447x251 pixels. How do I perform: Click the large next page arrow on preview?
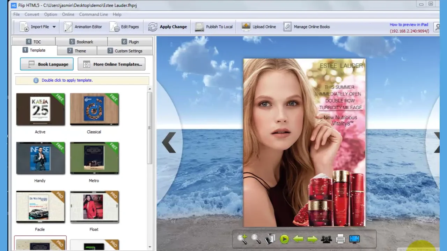(x=437, y=142)
